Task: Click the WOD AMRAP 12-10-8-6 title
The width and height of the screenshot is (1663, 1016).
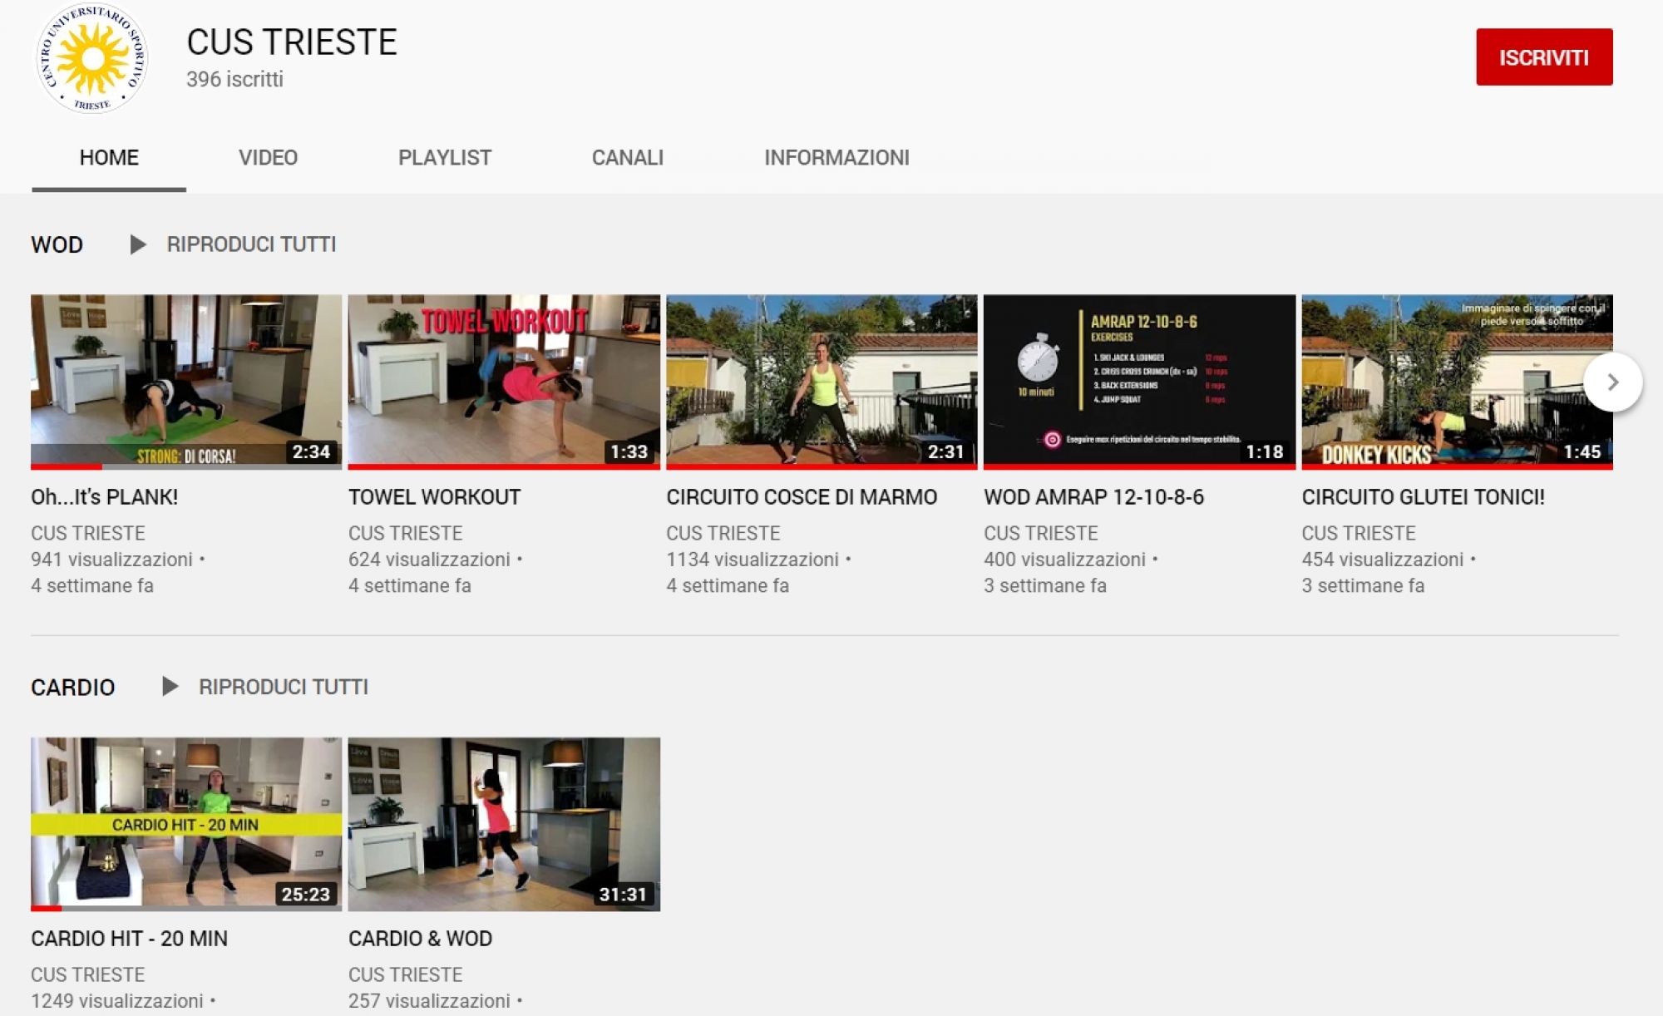Action: [x=1093, y=497]
